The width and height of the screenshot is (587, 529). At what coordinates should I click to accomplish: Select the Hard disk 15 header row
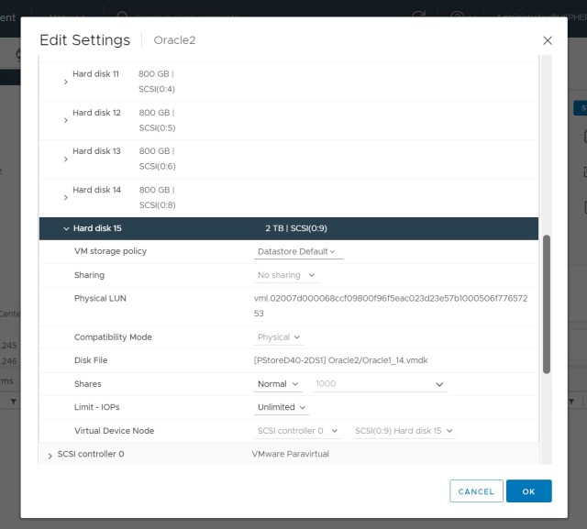point(288,228)
